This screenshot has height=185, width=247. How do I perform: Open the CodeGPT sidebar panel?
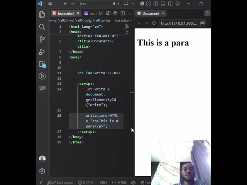pos(42,88)
